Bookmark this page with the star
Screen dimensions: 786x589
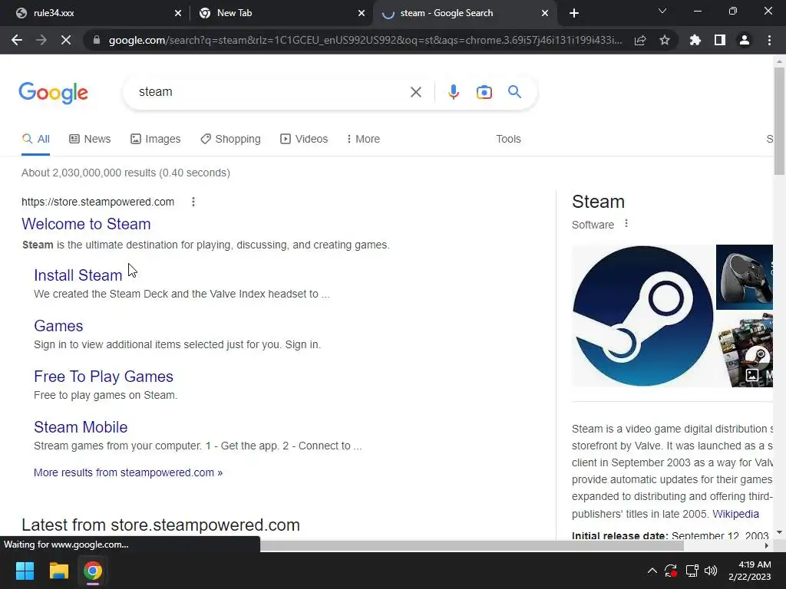(x=665, y=40)
